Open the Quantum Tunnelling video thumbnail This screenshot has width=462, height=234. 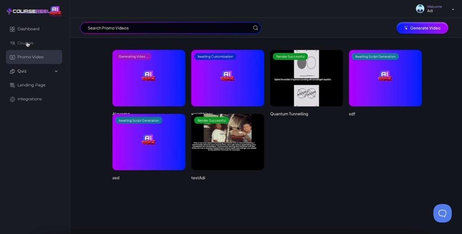click(306, 78)
